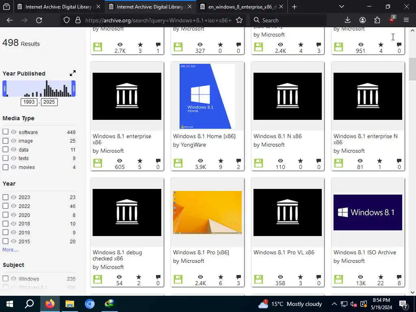Adjust the left handle of year range slider
The height and width of the screenshot is (312, 416).
click(x=4, y=89)
